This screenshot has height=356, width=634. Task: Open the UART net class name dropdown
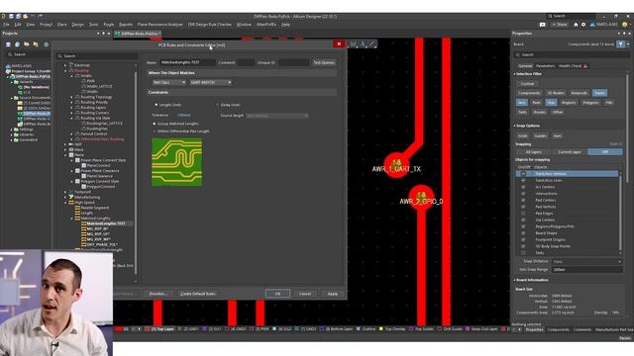(211, 82)
